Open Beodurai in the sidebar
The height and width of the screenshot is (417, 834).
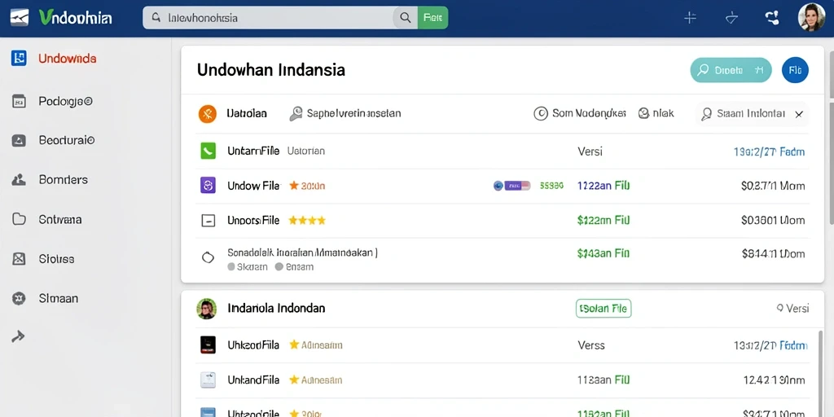pyautogui.click(x=67, y=140)
